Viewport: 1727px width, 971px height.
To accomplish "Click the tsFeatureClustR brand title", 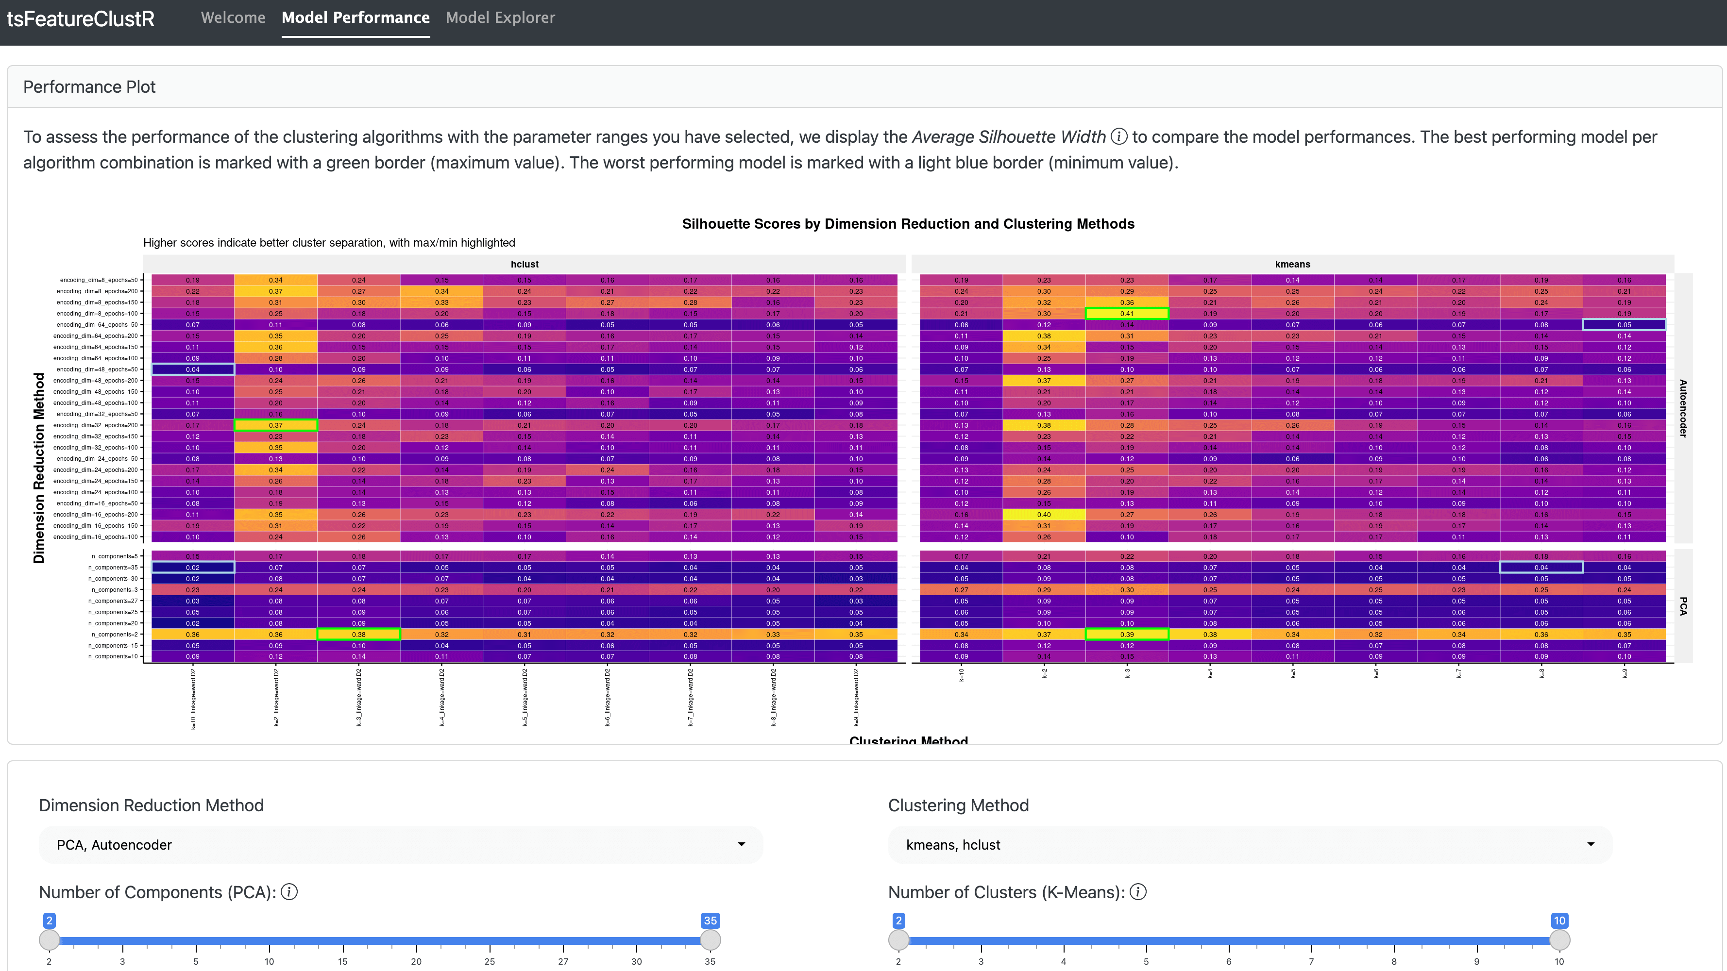I will [x=81, y=19].
